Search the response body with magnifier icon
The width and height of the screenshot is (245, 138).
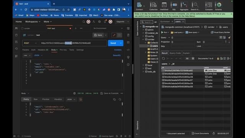(x=120, y=99)
